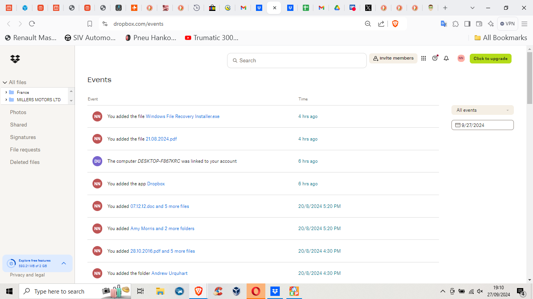Open the All events filter dropdown
Viewport: 533px width, 299px height.
(x=482, y=110)
